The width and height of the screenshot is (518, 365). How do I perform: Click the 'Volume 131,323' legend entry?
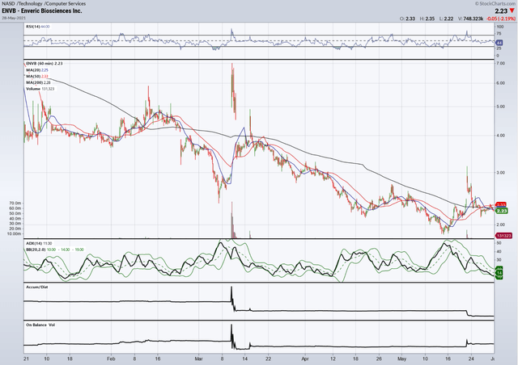point(40,89)
